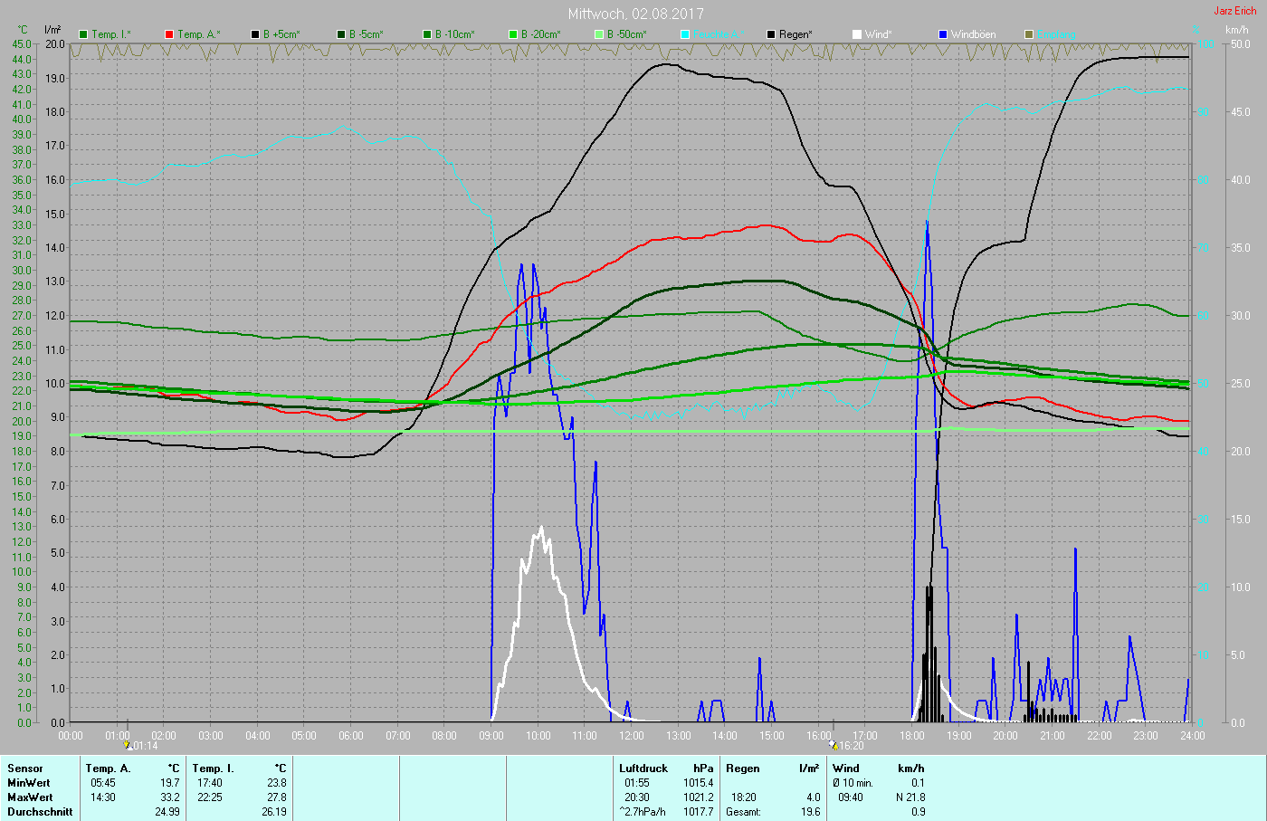
Task: Click the cyan legend square
Action: [x=685, y=34]
